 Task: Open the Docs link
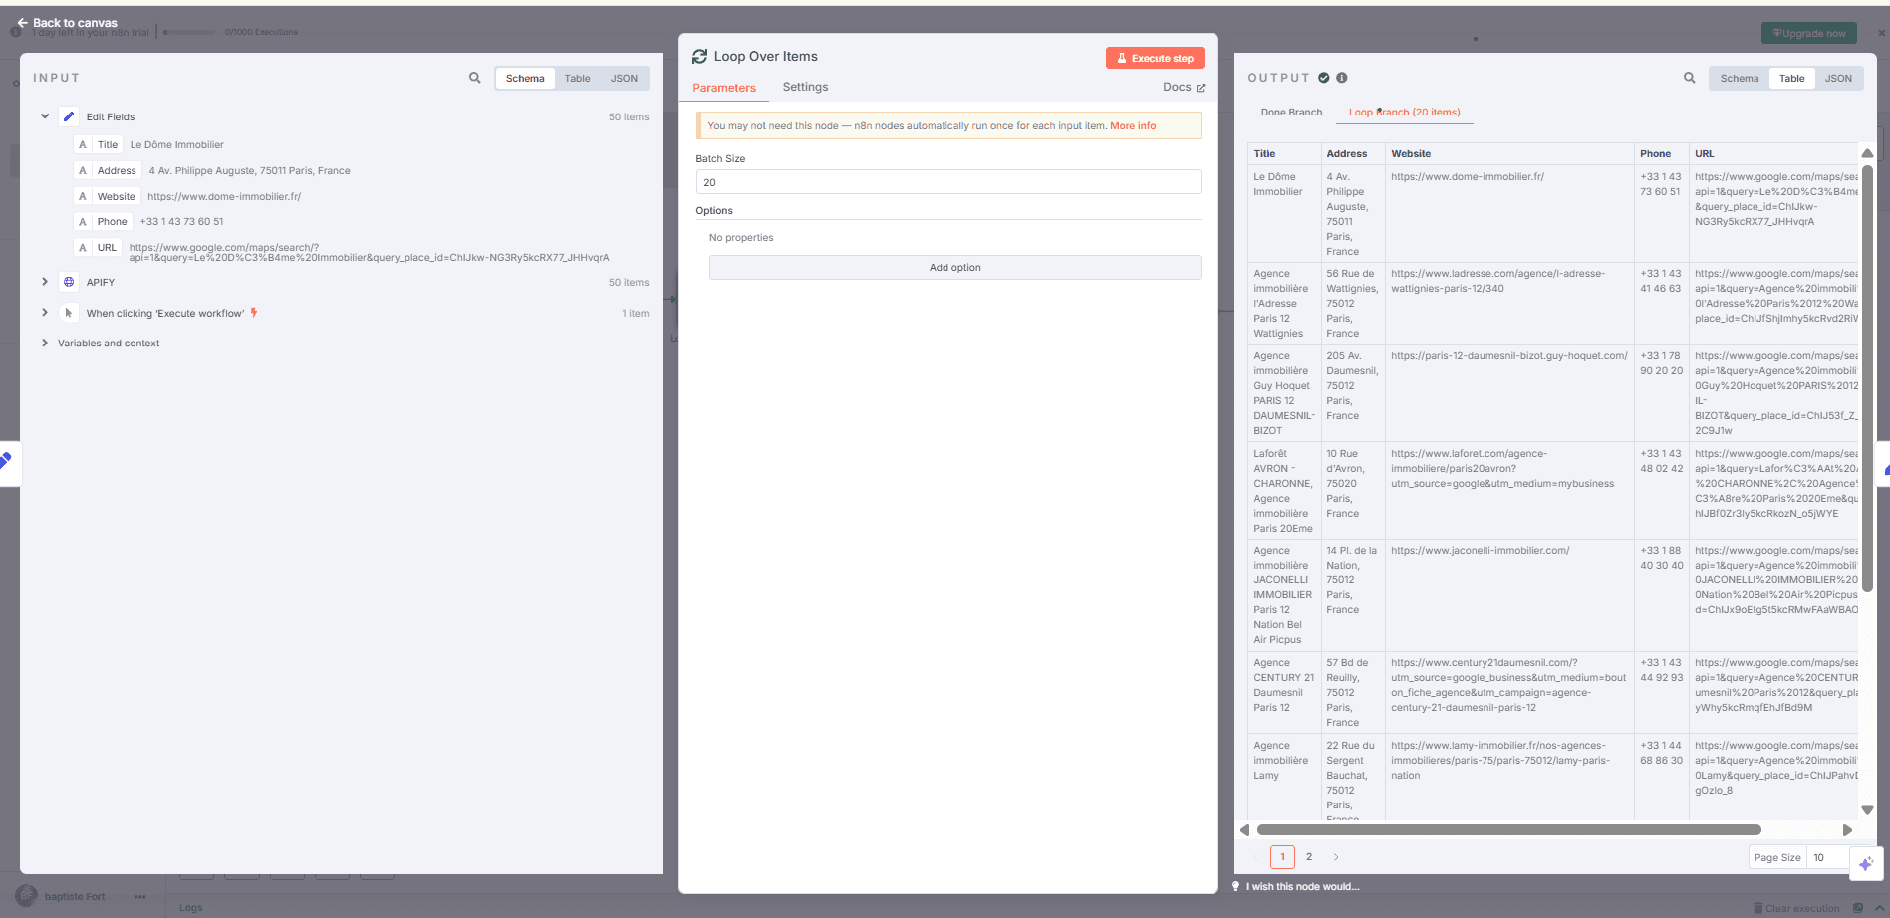tap(1184, 87)
